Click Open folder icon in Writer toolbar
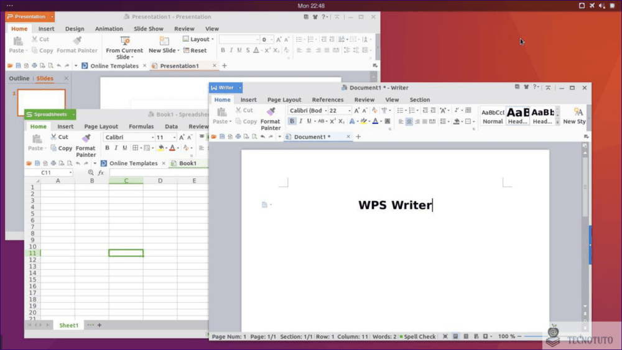The width and height of the screenshot is (622, 350). click(x=214, y=137)
